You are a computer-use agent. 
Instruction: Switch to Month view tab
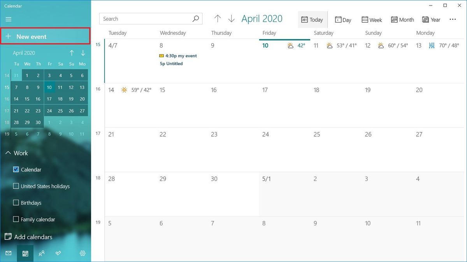click(x=402, y=19)
